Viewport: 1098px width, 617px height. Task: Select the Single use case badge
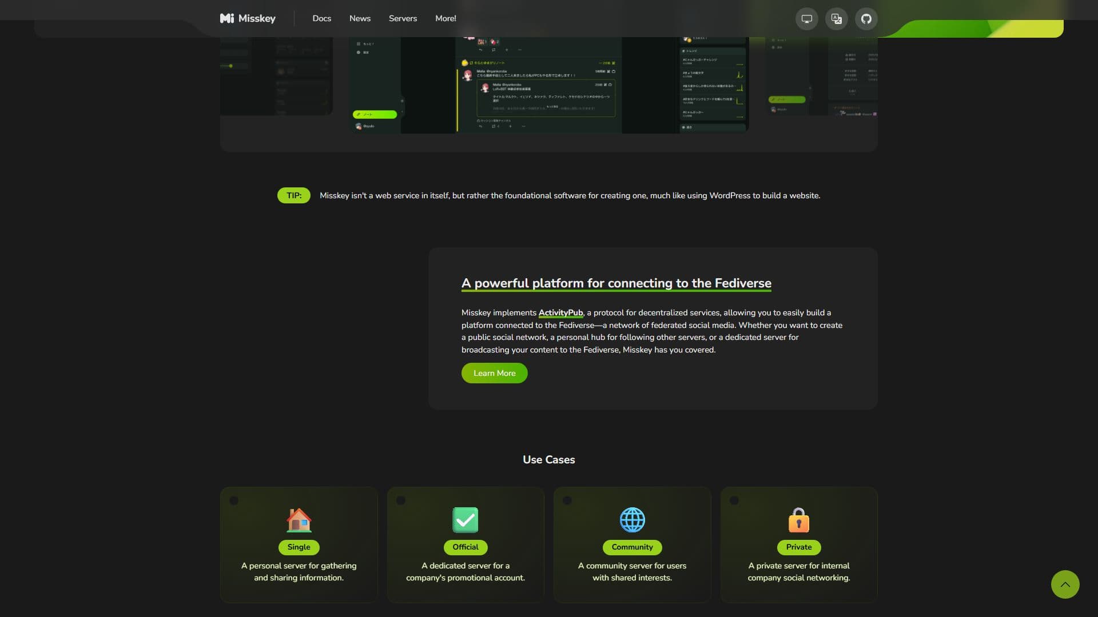point(299,547)
